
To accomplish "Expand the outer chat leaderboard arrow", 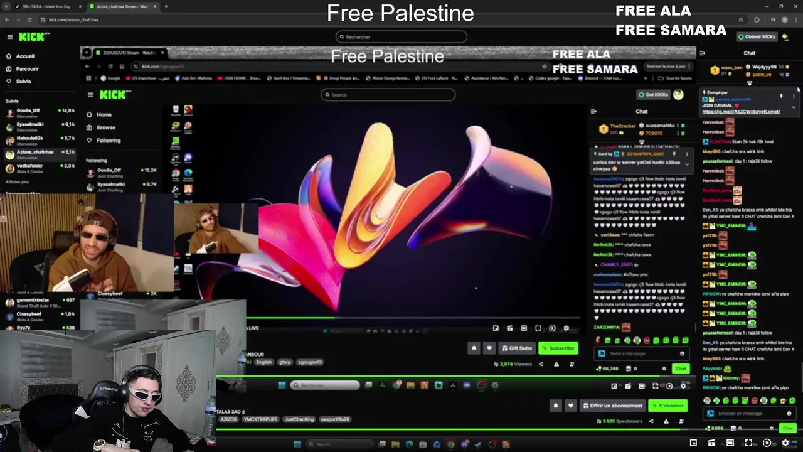I will (749, 83).
